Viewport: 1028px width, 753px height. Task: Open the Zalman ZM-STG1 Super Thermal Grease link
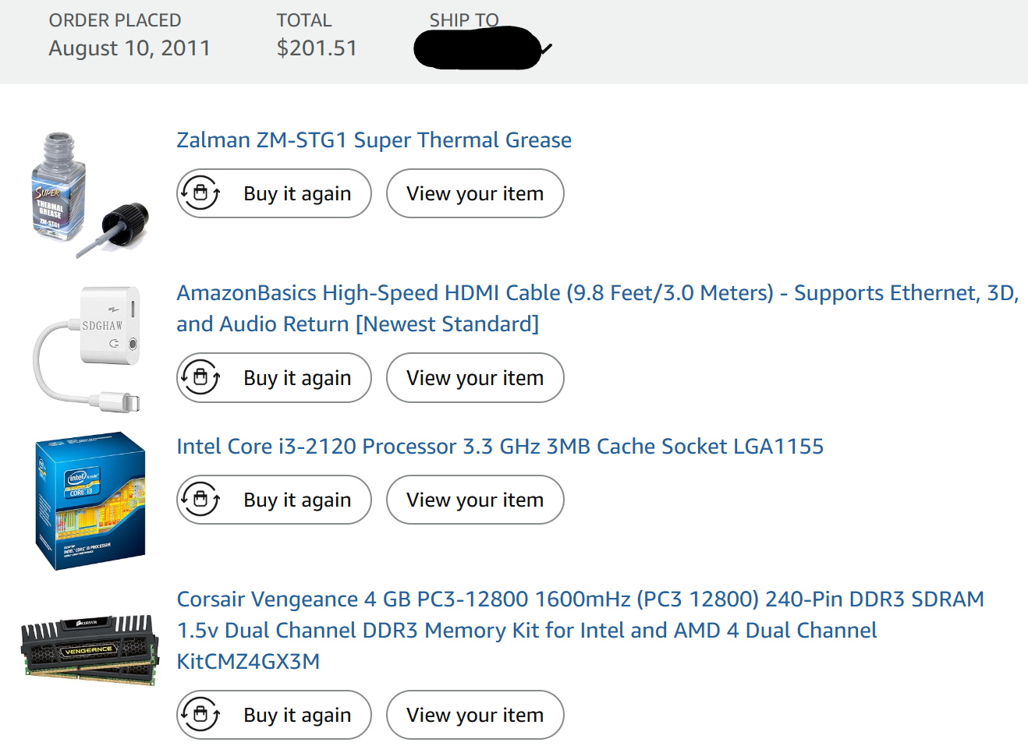tap(374, 140)
